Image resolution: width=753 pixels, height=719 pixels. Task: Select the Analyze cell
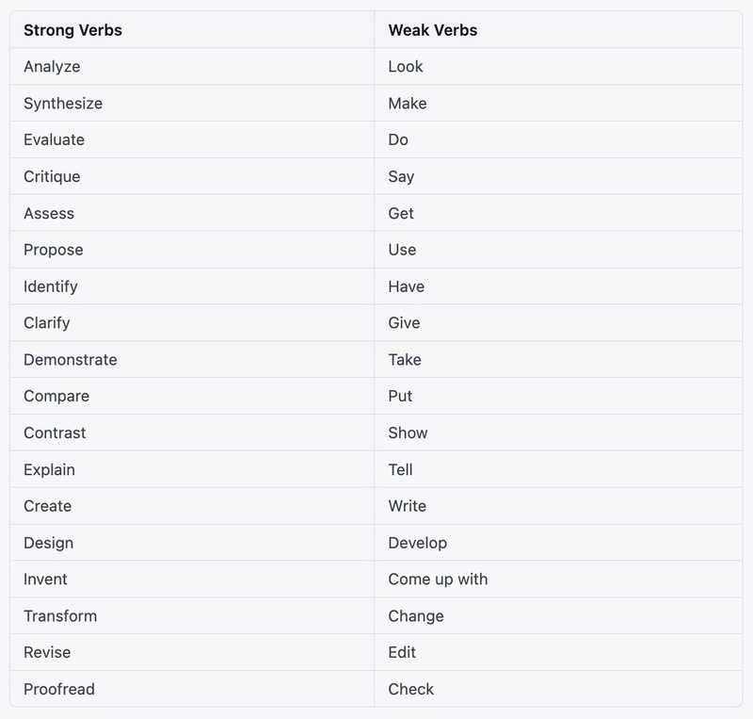click(52, 67)
